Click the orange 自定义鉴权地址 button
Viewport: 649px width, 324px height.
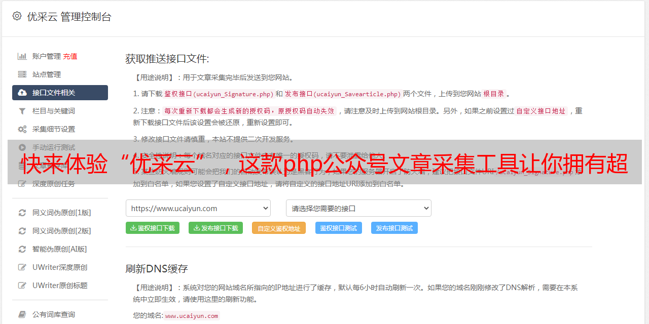279,228
